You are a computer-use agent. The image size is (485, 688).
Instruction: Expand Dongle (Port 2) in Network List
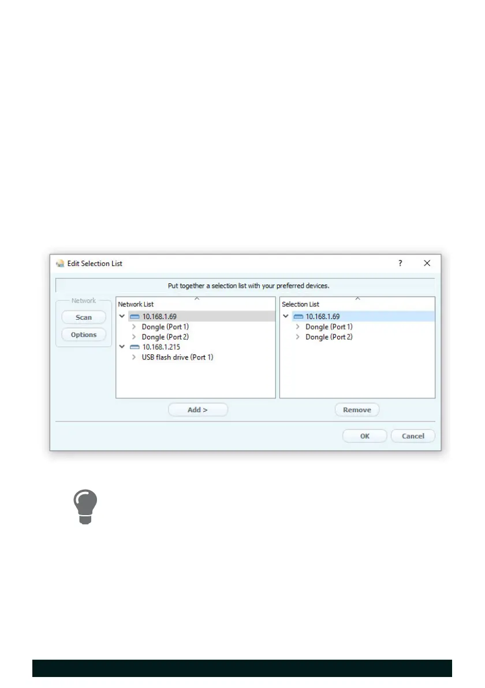pyautogui.click(x=133, y=337)
